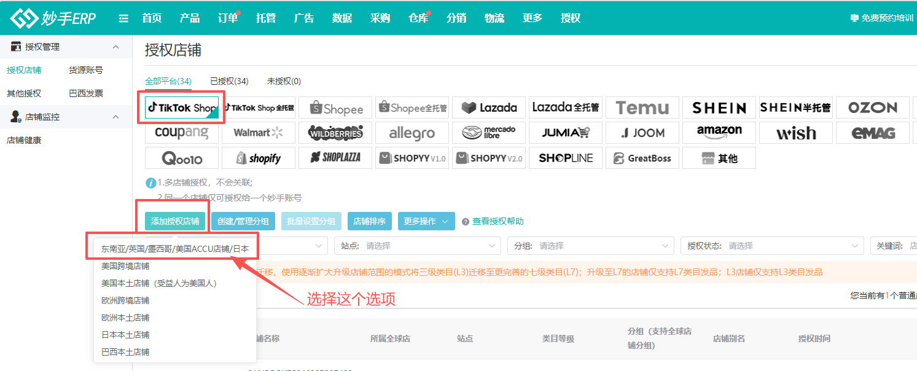917x371 pixels.
Task: Select the Wish platform tile
Action: click(796, 133)
